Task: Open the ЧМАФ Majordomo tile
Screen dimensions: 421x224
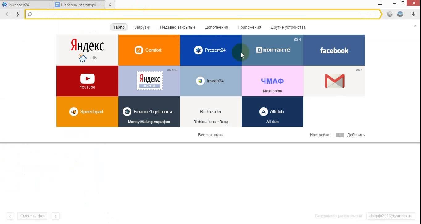Action: click(273, 81)
